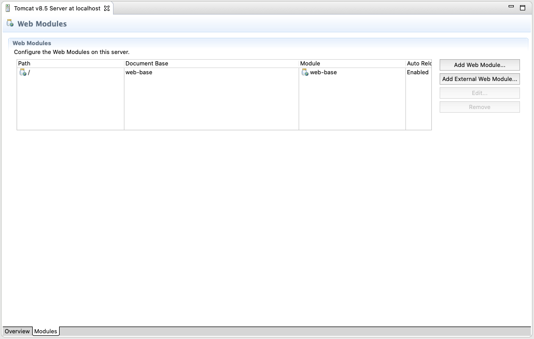Select the Enabled auto reload cell
This screenshot has height=339, width=534.
click(417, 73)
